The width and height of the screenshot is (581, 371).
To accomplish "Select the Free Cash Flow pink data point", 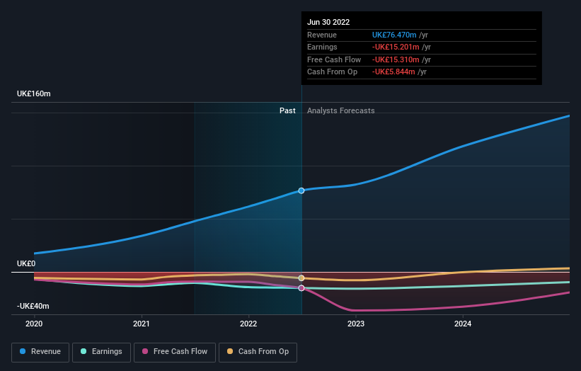I will coord(301,288).
